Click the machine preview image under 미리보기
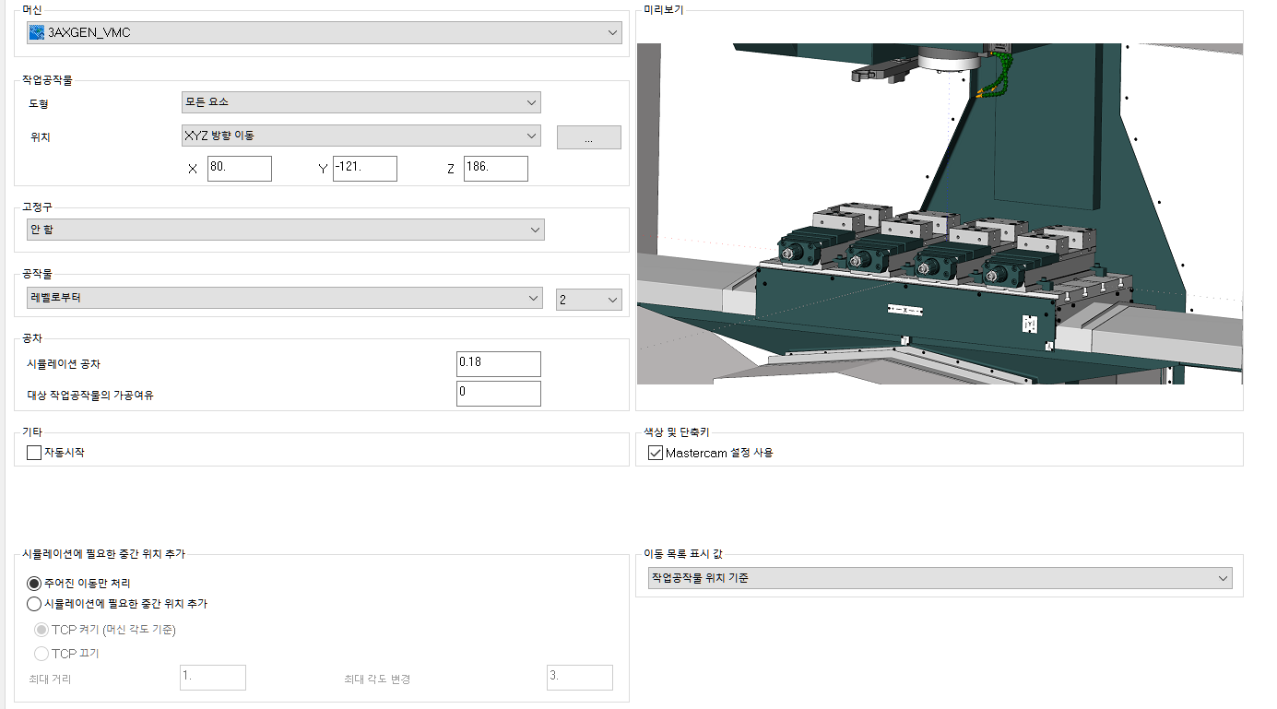Screen dimensions: 1277x709 940,213
